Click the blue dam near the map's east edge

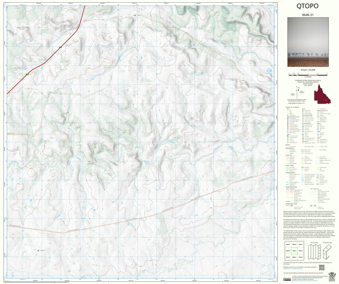[269, 70]
